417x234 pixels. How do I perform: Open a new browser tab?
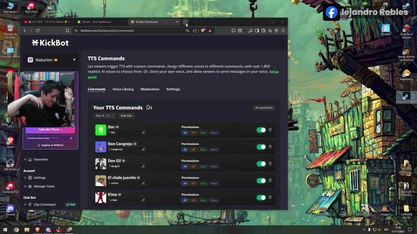click(x=185, y=22)
